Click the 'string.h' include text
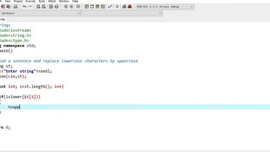The image size is (270, 152). tap(20, 35)
